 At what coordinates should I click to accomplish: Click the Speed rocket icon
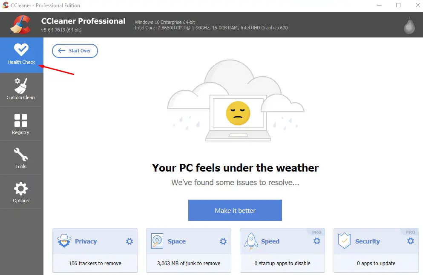tap(250, 241)
